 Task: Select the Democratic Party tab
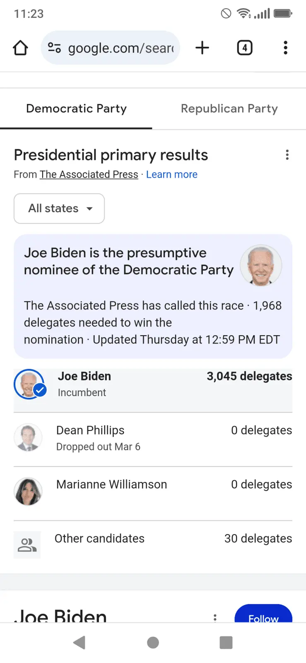76,109
